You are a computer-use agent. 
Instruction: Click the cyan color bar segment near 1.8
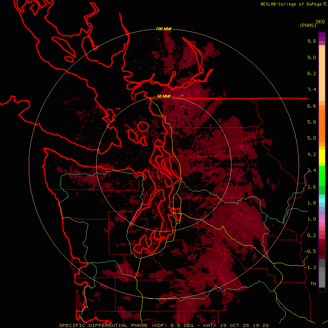(322, 200)
